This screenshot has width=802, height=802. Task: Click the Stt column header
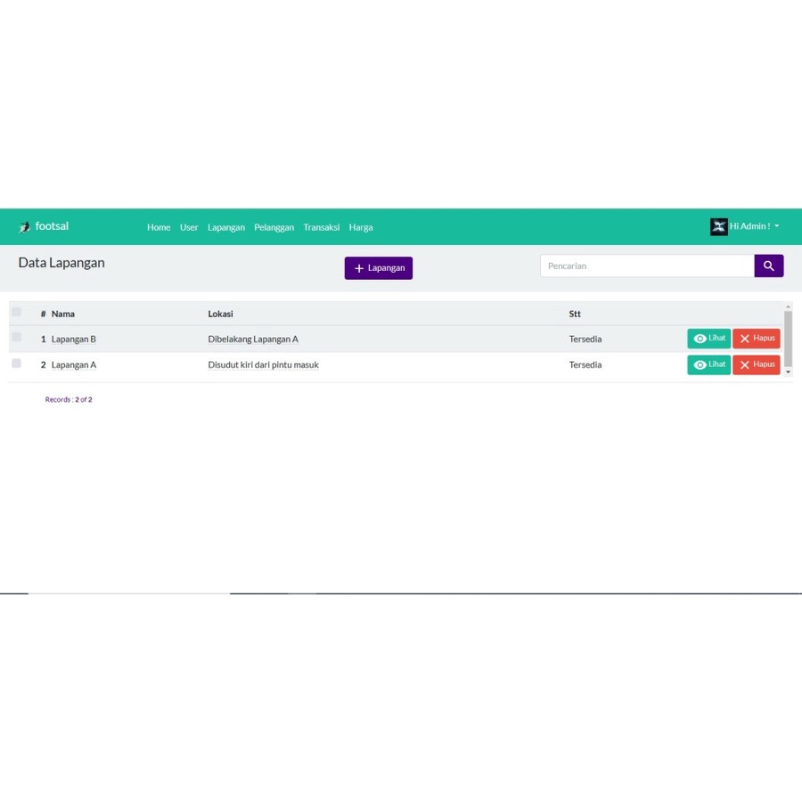pyautogui.click(x=575, y=314)
